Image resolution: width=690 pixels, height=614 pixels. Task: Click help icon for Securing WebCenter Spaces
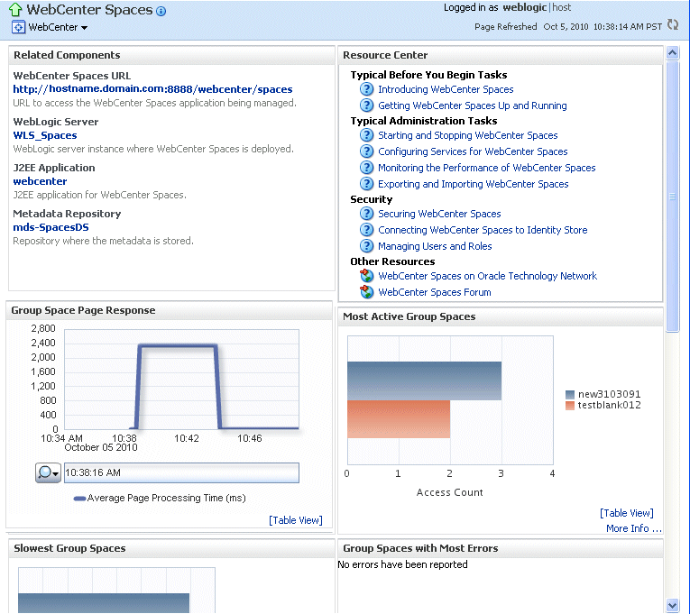pos(366,214)
